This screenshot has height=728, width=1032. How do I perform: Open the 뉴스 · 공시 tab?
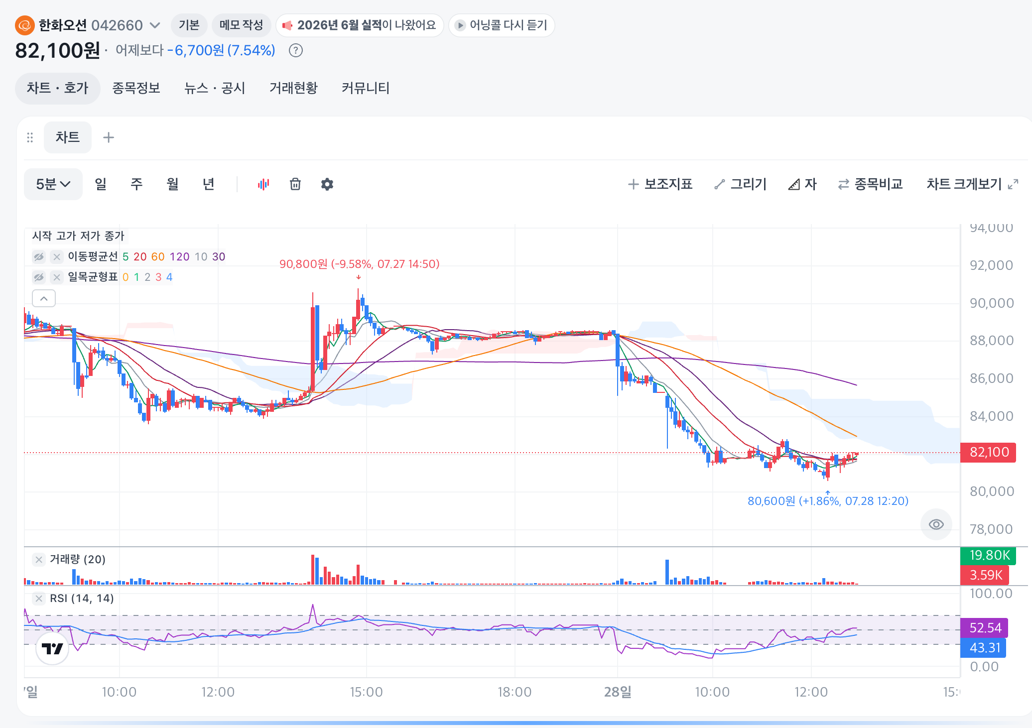(215, 88)
